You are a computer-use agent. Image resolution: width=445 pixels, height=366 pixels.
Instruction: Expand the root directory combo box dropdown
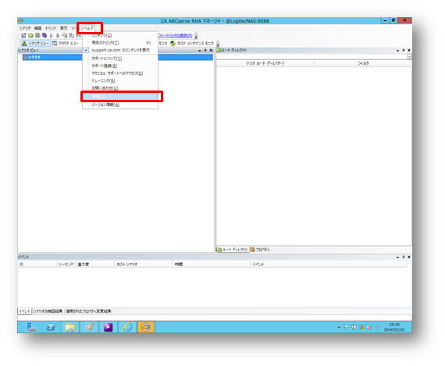tap(409, 57)
